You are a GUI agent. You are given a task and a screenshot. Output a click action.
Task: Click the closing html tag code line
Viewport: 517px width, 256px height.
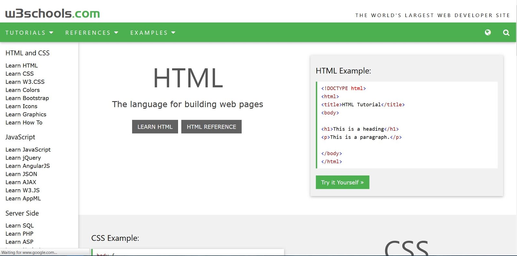click(332, 162)
